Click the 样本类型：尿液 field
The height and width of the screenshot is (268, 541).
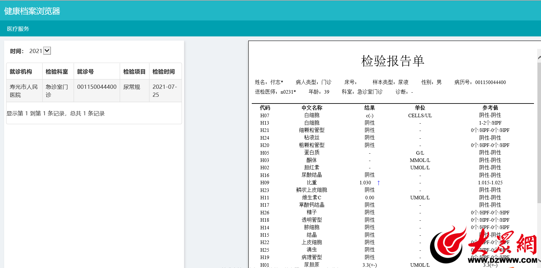[x=391, y=82]
